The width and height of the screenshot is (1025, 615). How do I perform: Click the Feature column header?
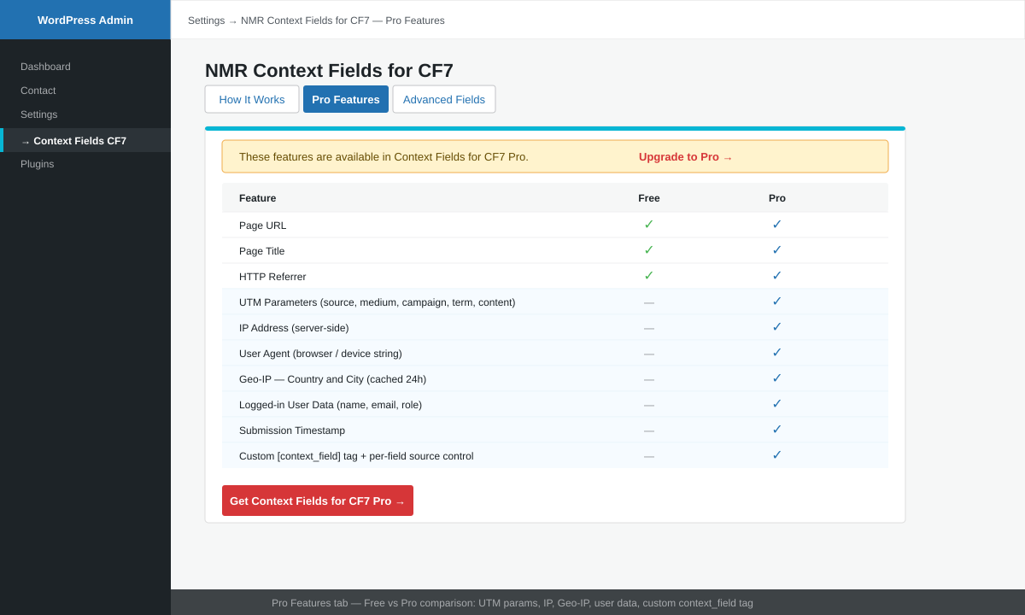(x=258, y=198)
